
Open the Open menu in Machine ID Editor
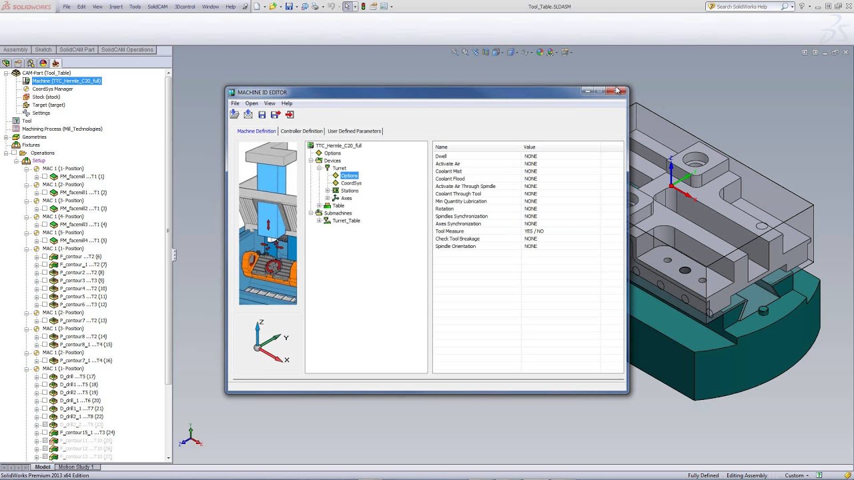click(x=252, y=103)
